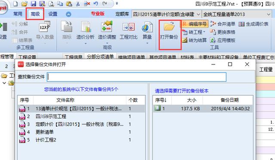275x160 pixels.
Task: Click the save icon in quick access toolbar
Action: pyautogui.click(x=34, y=3)
